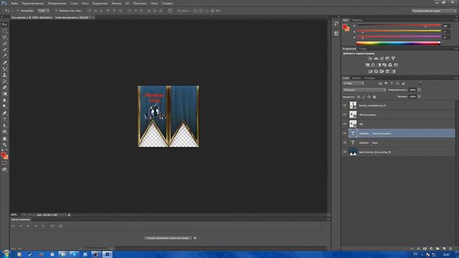Viewport: 459px width, 258px height.
Task: Open the Изображение menu
Action: pos(57,3)
